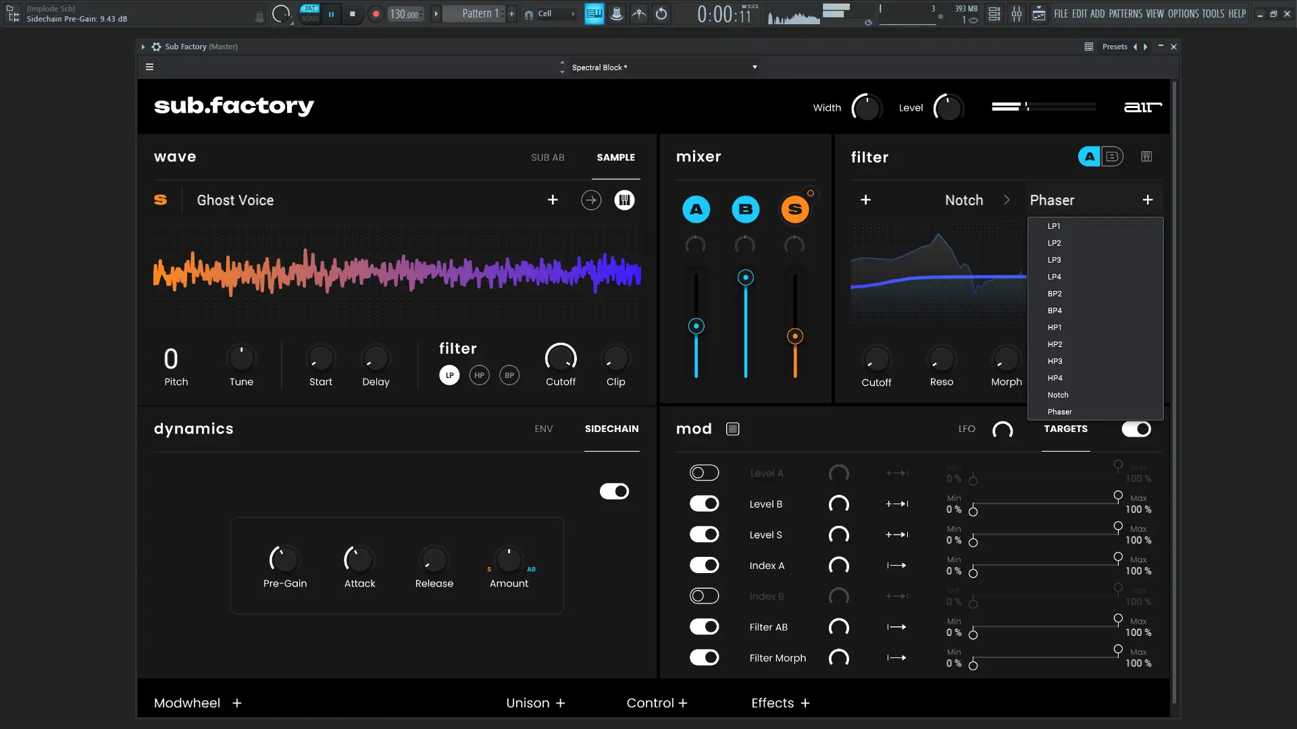Click the keyboard icon beside Ghost Voice
This screenshot has height=729, width=1297.
pyautogui.click(x=624, y=200)
